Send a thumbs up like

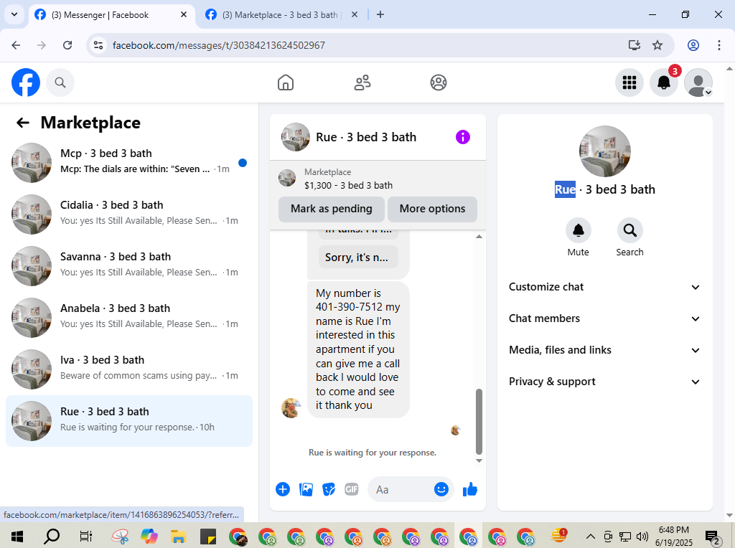pyautogui.click(x=469, y=489)
